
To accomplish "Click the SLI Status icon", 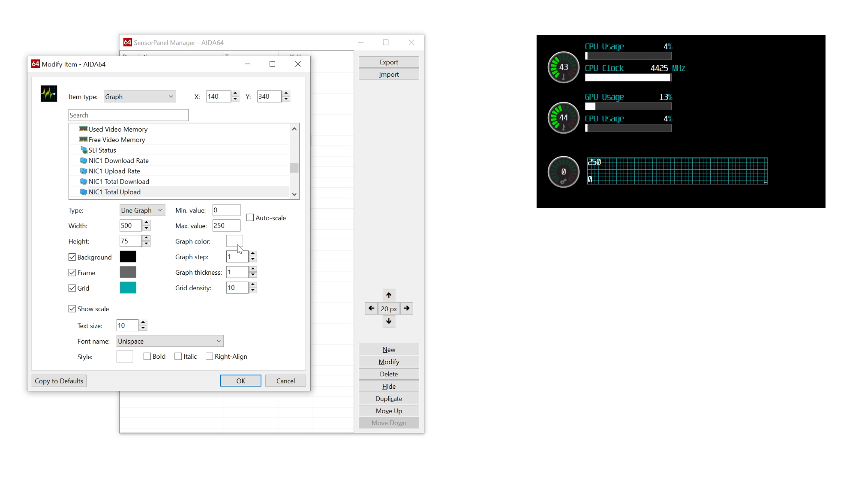I will click(84, 150).
